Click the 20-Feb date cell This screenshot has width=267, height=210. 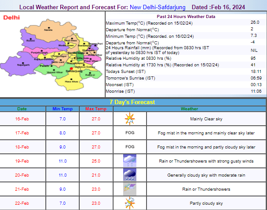coord(22,175)
